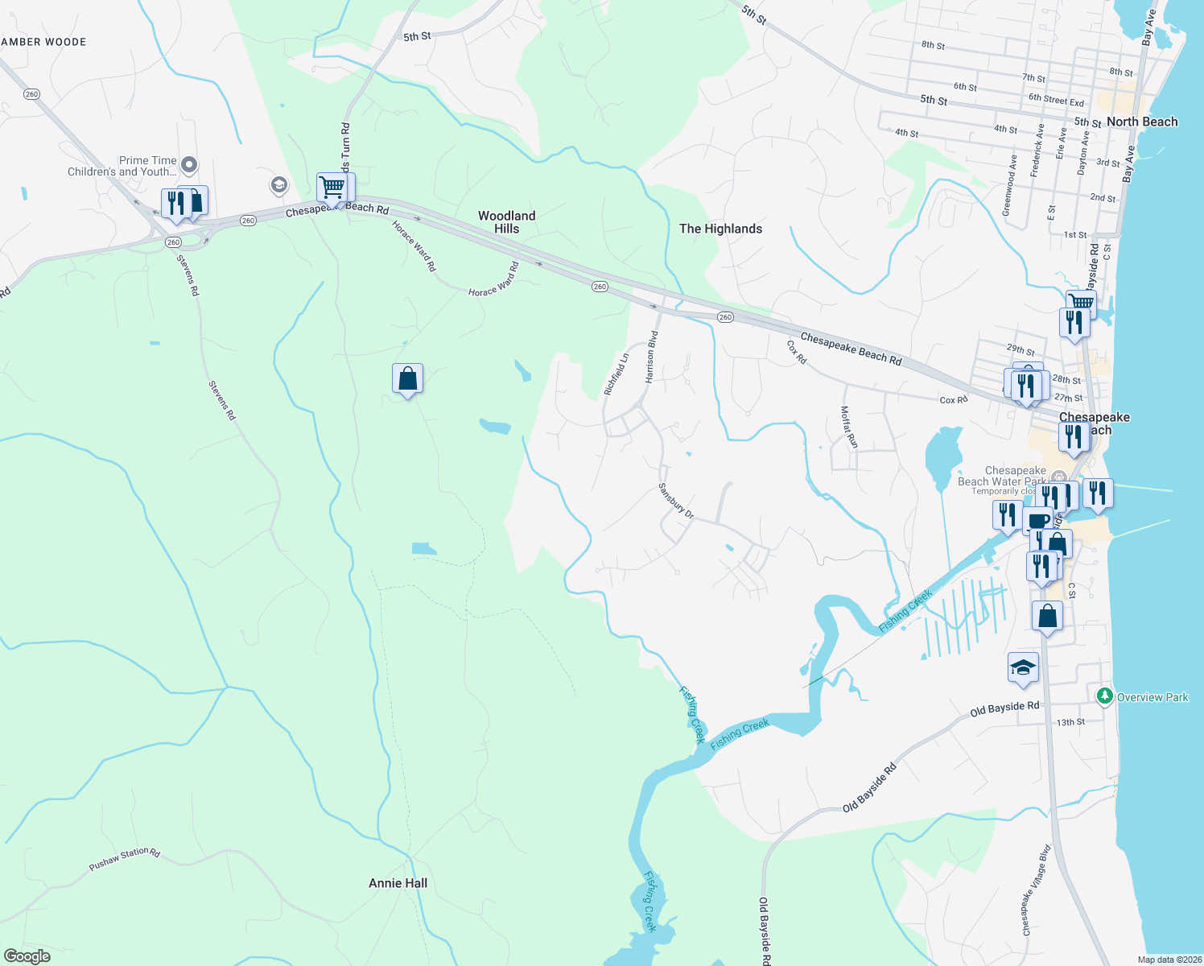Select the graduation cap marker near Prime Time school
Image resolution: width=1204 pixels, height=966 pixels.
coord(278,184)
